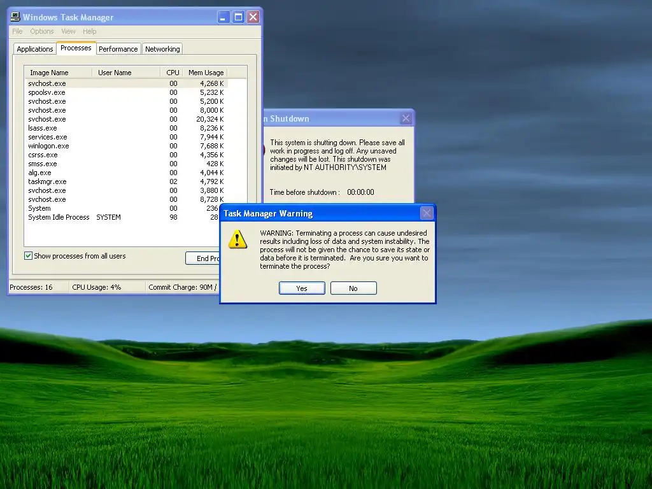The height and width of the screenshot is (489, 652).
Task: Select the services.exe process
Action: [x=126, y=137]
